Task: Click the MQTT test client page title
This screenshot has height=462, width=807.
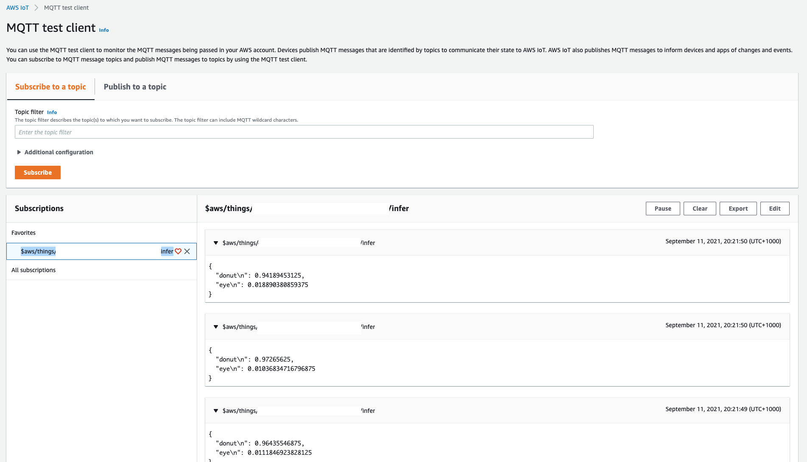Action: (x=51, y=28)
